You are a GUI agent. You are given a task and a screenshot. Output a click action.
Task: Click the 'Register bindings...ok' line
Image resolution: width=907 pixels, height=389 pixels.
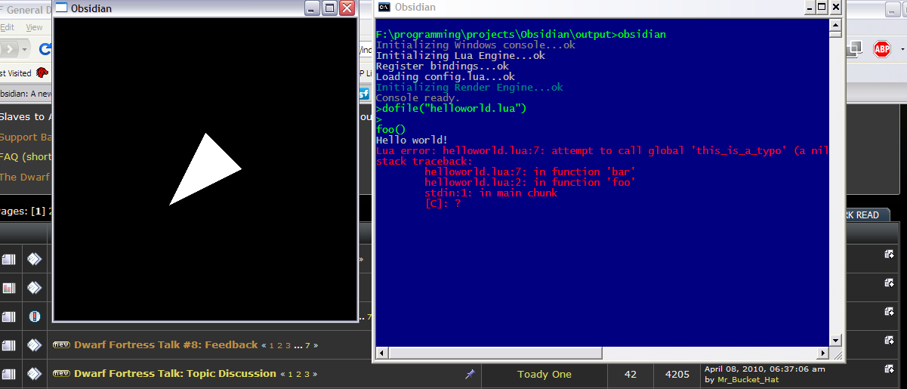443,66
